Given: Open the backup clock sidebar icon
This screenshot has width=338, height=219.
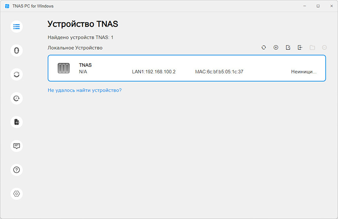Looking at the screenshot, I should 16,98.
